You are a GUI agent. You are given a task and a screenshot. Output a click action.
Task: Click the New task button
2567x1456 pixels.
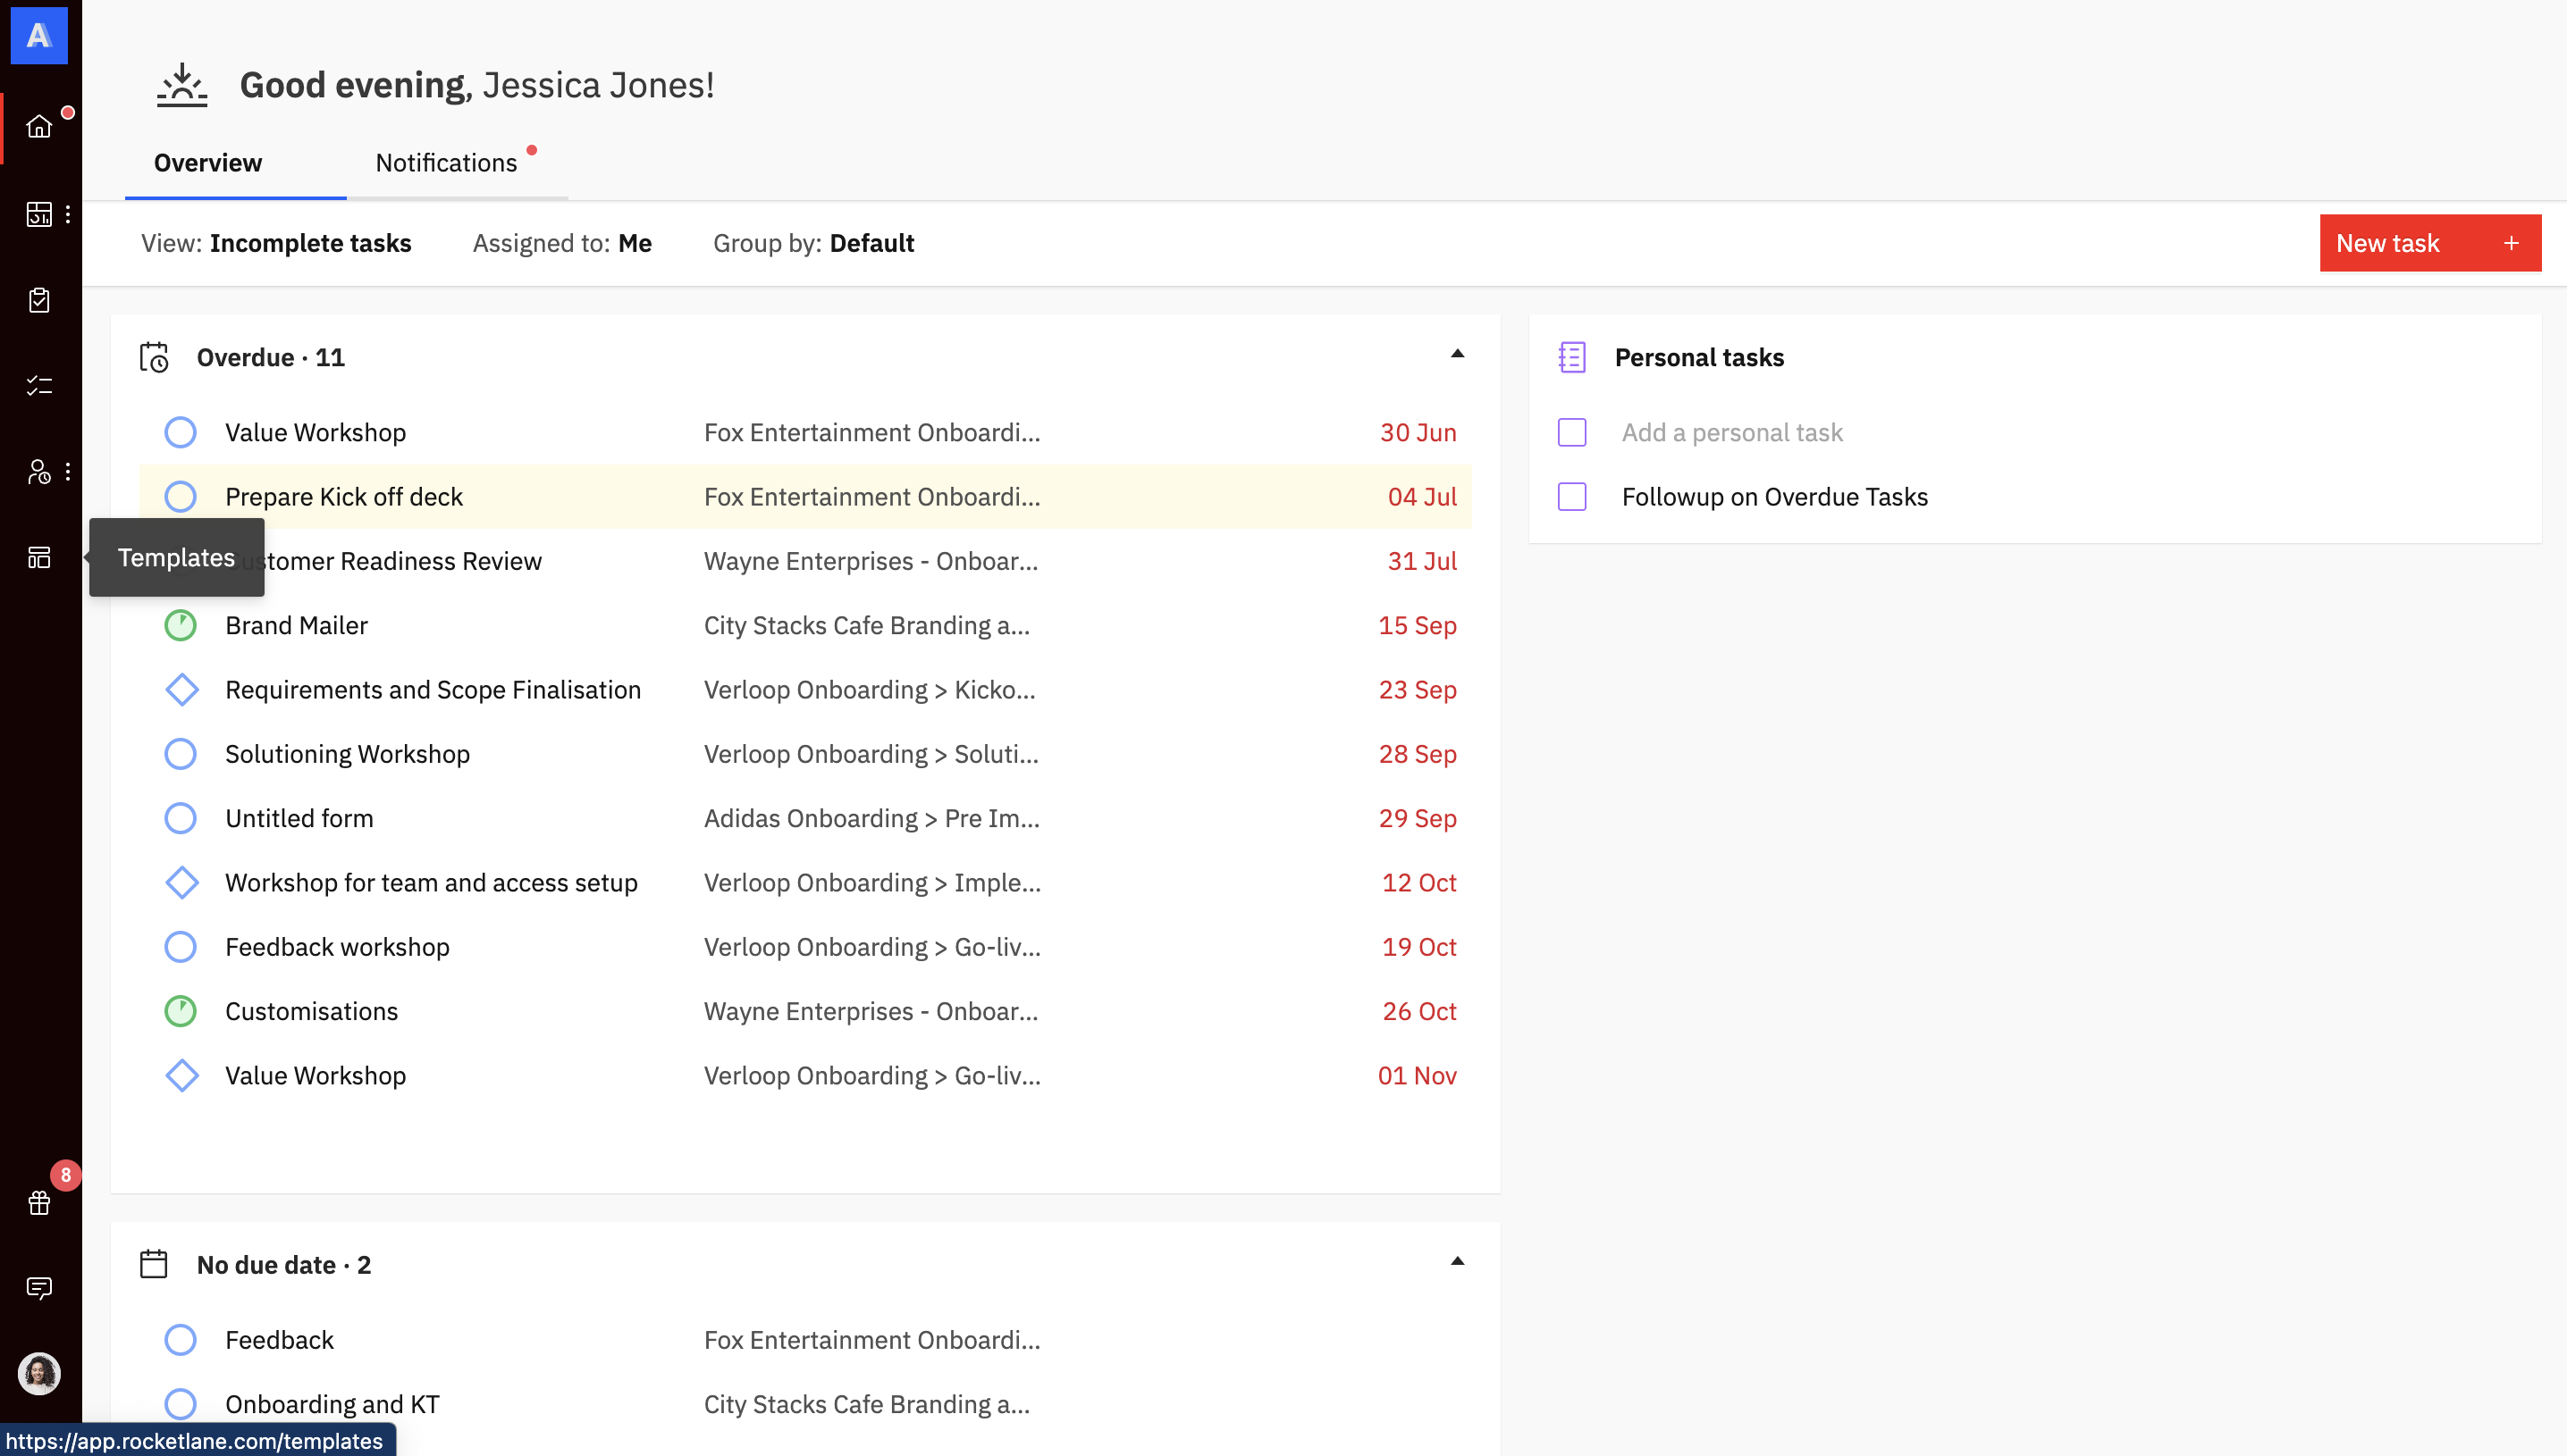coord(2429,243)
